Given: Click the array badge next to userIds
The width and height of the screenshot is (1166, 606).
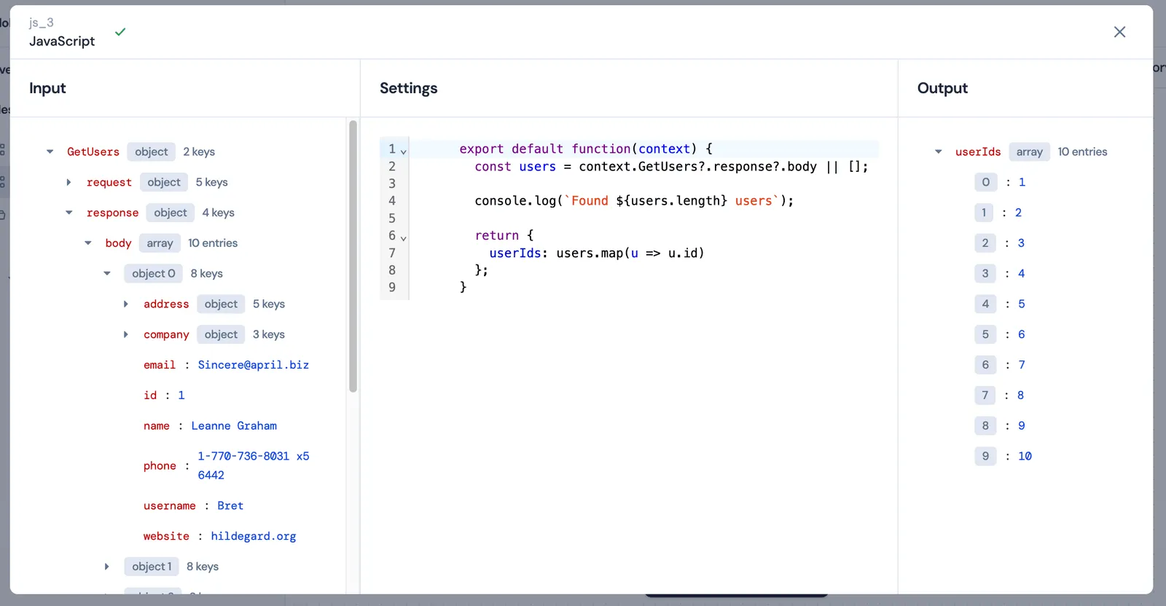Looking at the screenshot, I should (x=1029, y=151).
